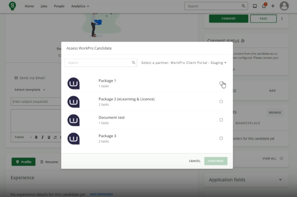Screen dimensions: 297x197
Task: Switch to the Profile tab
Action: pyautogui.click(x=23, y=162)
